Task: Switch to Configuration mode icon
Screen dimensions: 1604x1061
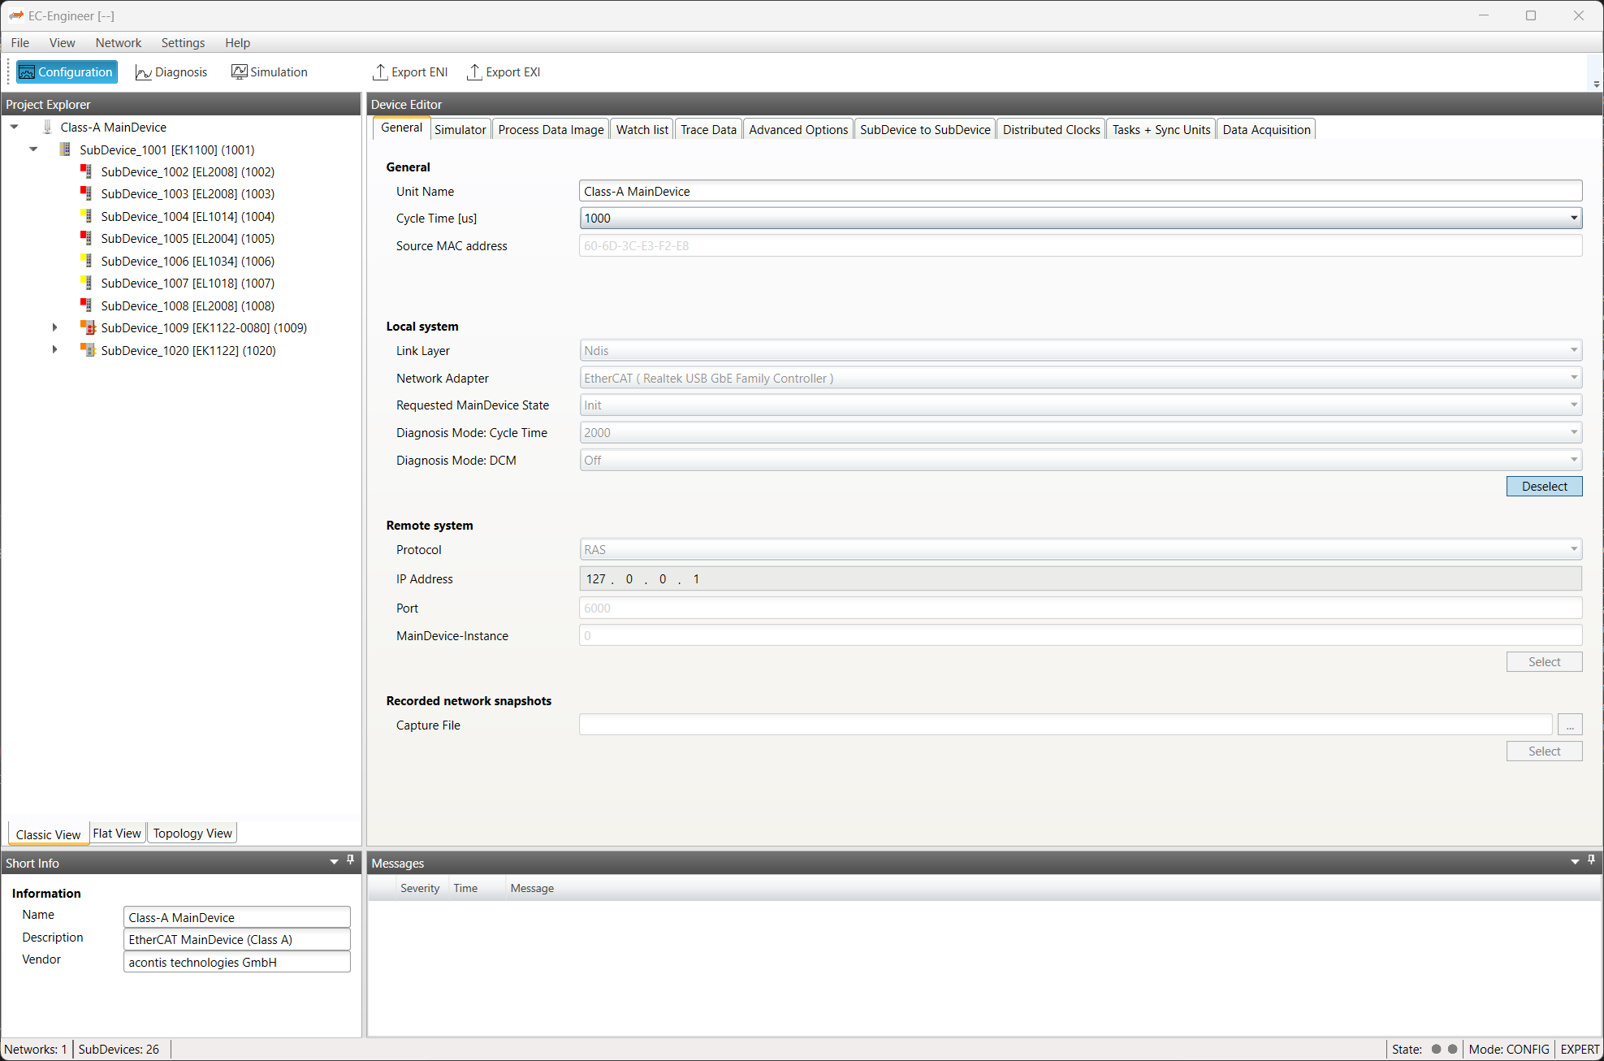Action: (27, 72)
